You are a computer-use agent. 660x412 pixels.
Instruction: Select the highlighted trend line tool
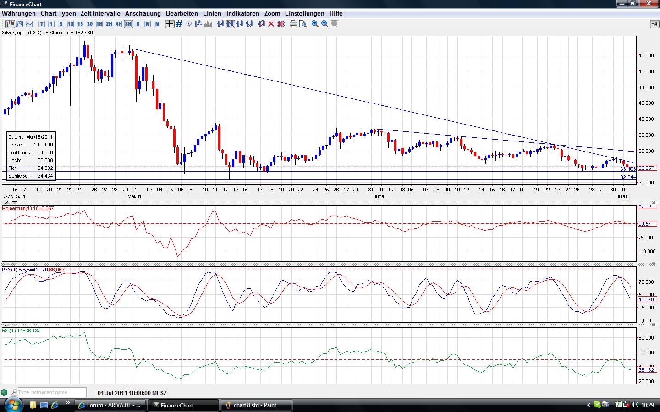coord(230,24)
